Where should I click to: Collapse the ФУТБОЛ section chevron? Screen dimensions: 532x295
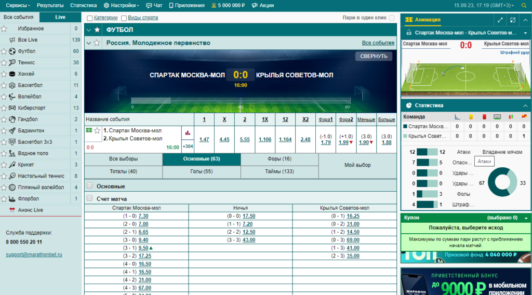88,30
